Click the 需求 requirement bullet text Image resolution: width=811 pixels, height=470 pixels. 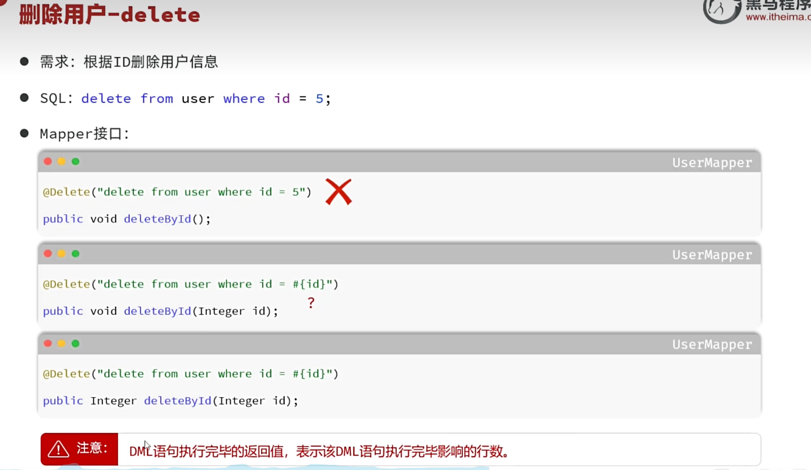(129, 62)
